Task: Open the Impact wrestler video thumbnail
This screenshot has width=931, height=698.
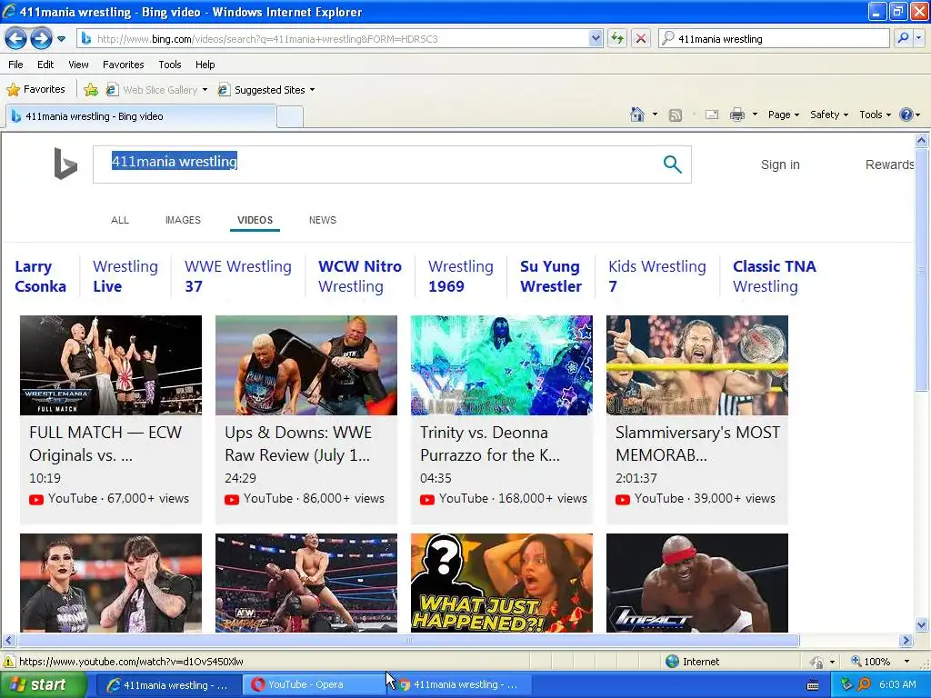Action: coord(697,583)
